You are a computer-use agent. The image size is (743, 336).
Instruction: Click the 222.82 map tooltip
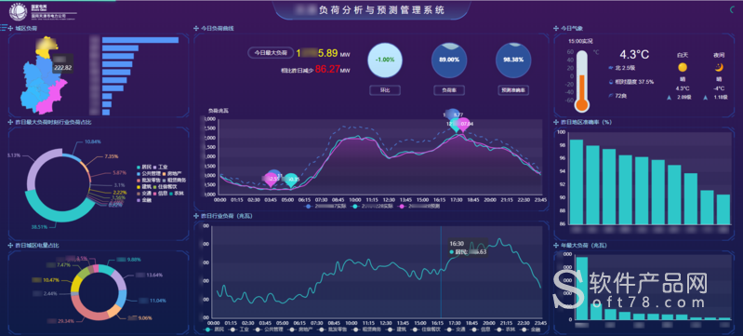click(62, 64)
